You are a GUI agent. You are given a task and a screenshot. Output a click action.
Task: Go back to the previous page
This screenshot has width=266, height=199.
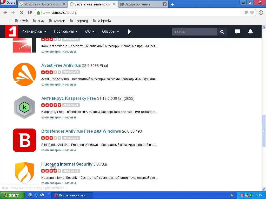click(x=5, y=12)
